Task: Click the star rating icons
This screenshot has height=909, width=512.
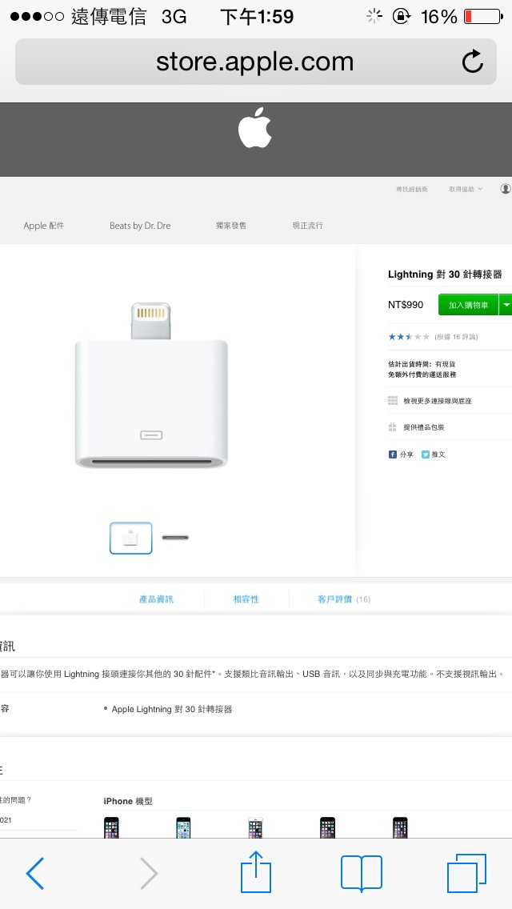Action: tap(409, 337)
